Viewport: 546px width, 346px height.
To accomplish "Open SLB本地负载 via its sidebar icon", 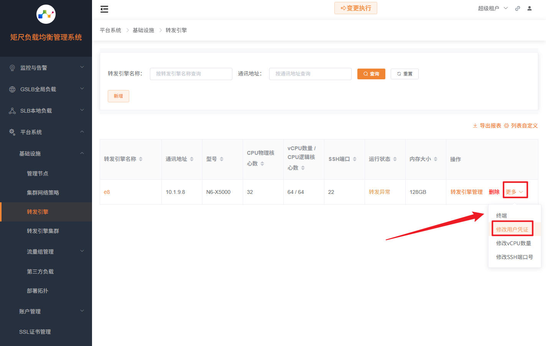I will click(12, 110).
